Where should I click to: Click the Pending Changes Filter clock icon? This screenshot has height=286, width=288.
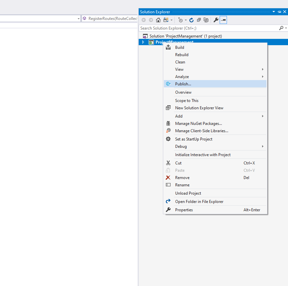[x=180, y=20]
